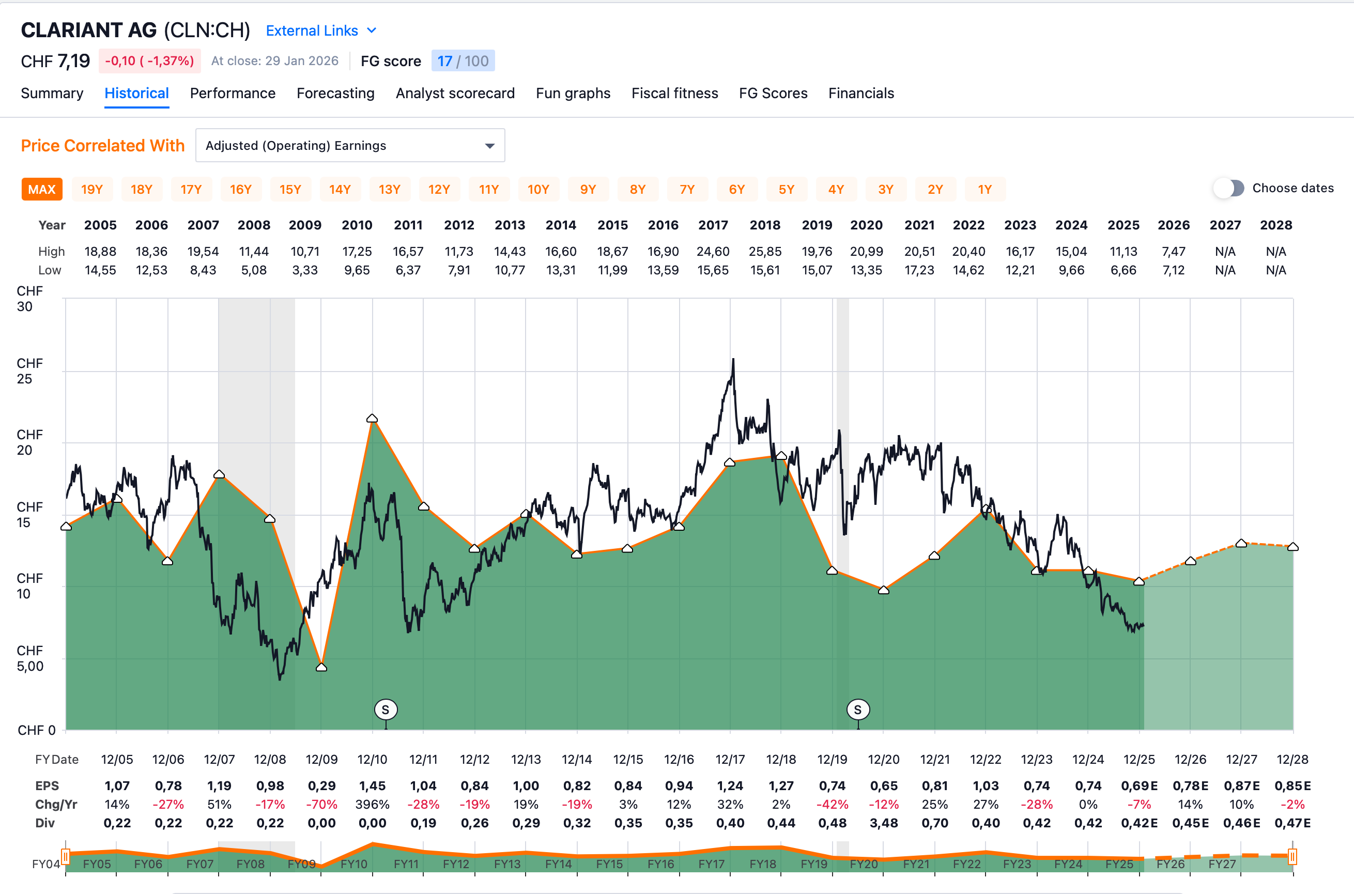The width and height of the screenshot is (1354, 894).
Task: Click the External Links chevron arrow
Action: pos(372,30)
